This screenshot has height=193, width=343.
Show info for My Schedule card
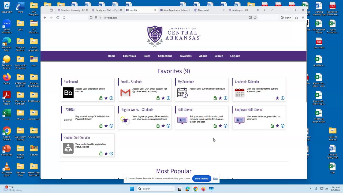[x=225, y=98]
